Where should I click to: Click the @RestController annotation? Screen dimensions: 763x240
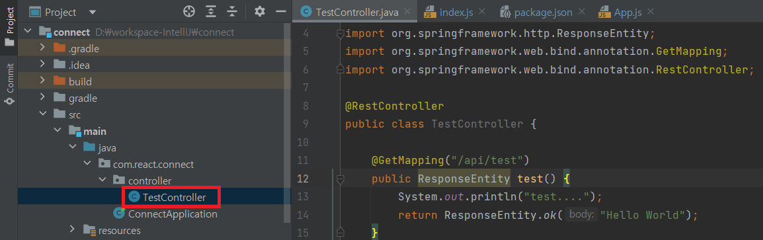[394, 106]
